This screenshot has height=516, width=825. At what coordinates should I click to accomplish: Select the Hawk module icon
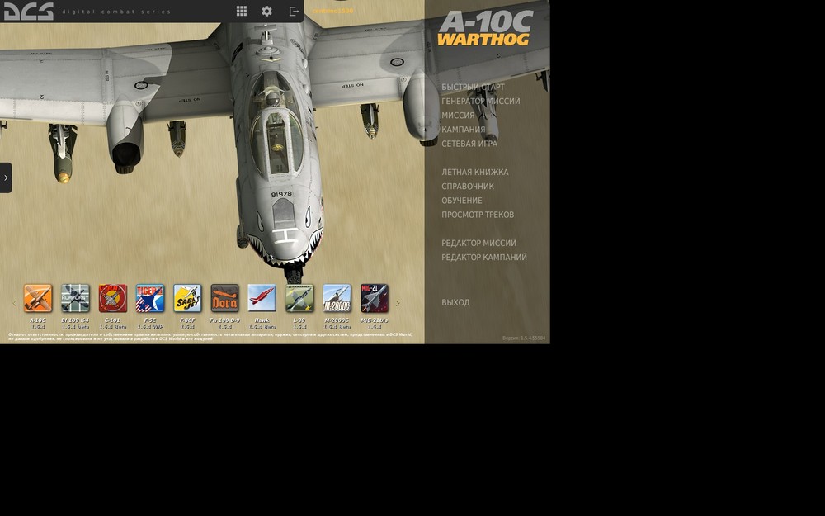tap(262, 298)
